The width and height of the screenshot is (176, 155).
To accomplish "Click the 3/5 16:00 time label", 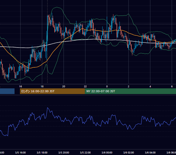I will (20, 152).
